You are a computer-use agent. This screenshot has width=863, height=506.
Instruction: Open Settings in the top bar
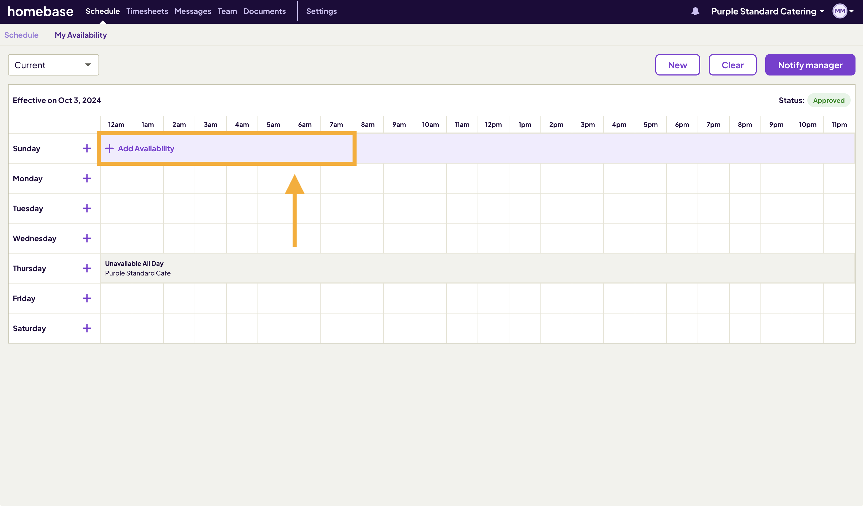click(321, 11)
